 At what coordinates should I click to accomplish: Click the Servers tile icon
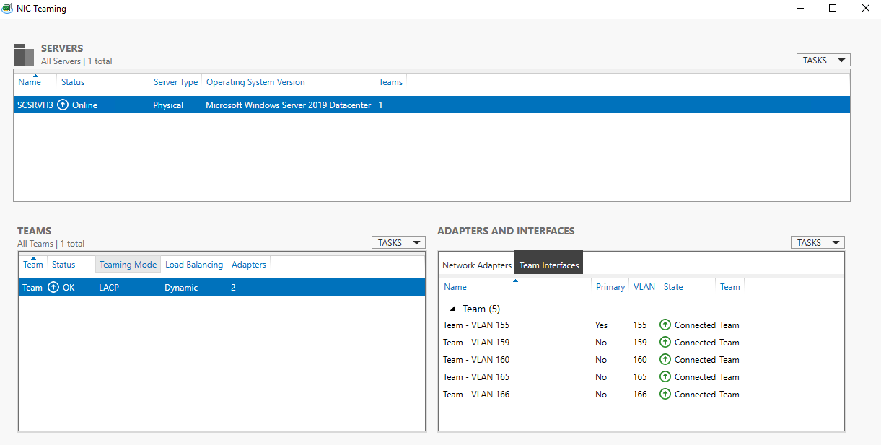tap(24, 55)
